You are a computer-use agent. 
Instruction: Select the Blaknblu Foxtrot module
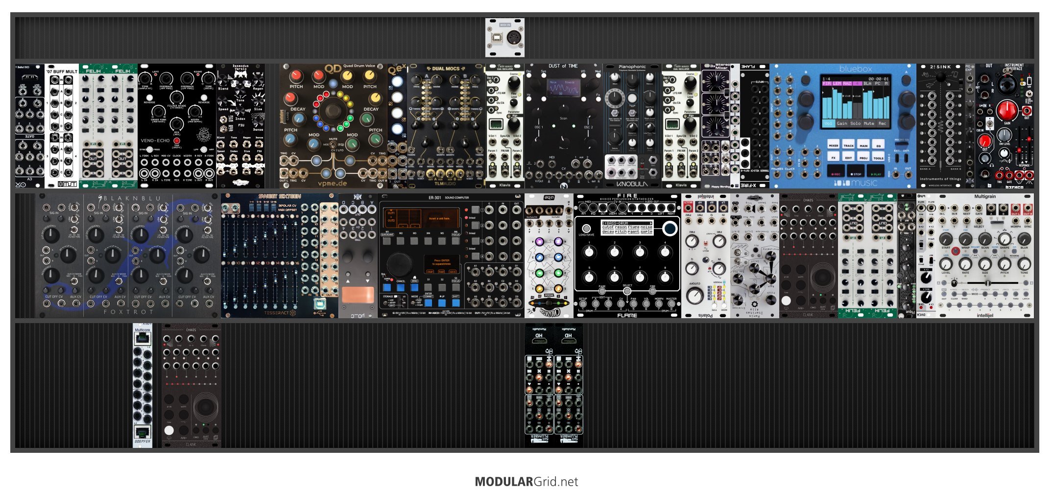128,256
